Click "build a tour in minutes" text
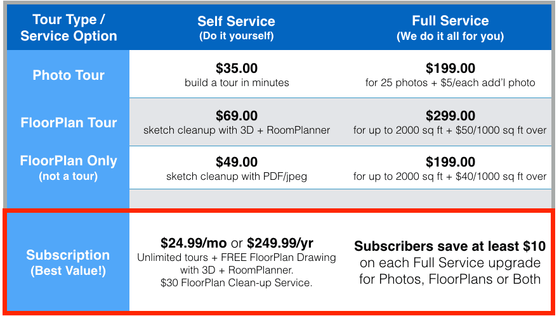Viewport: 559px width, 316px height. (x=237, y=83)
